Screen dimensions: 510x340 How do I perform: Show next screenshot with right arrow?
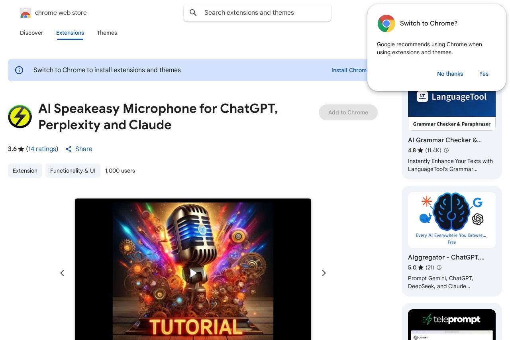(x=324, y=273)
